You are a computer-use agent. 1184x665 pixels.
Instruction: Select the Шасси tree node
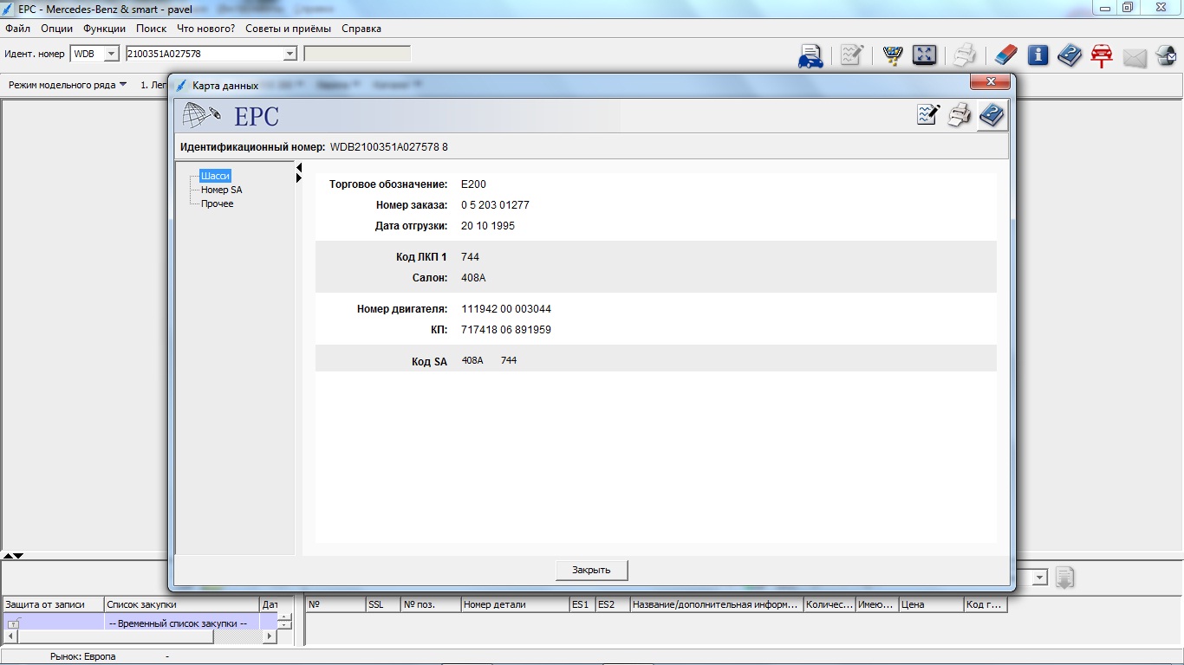tap(216, 176)
